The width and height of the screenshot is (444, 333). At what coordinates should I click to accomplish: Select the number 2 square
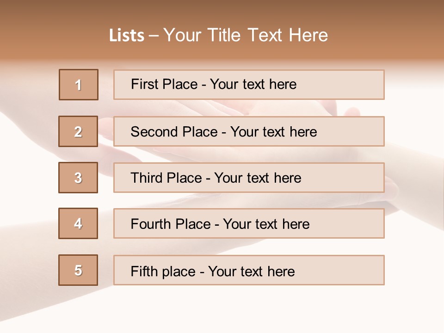[78, 131]
